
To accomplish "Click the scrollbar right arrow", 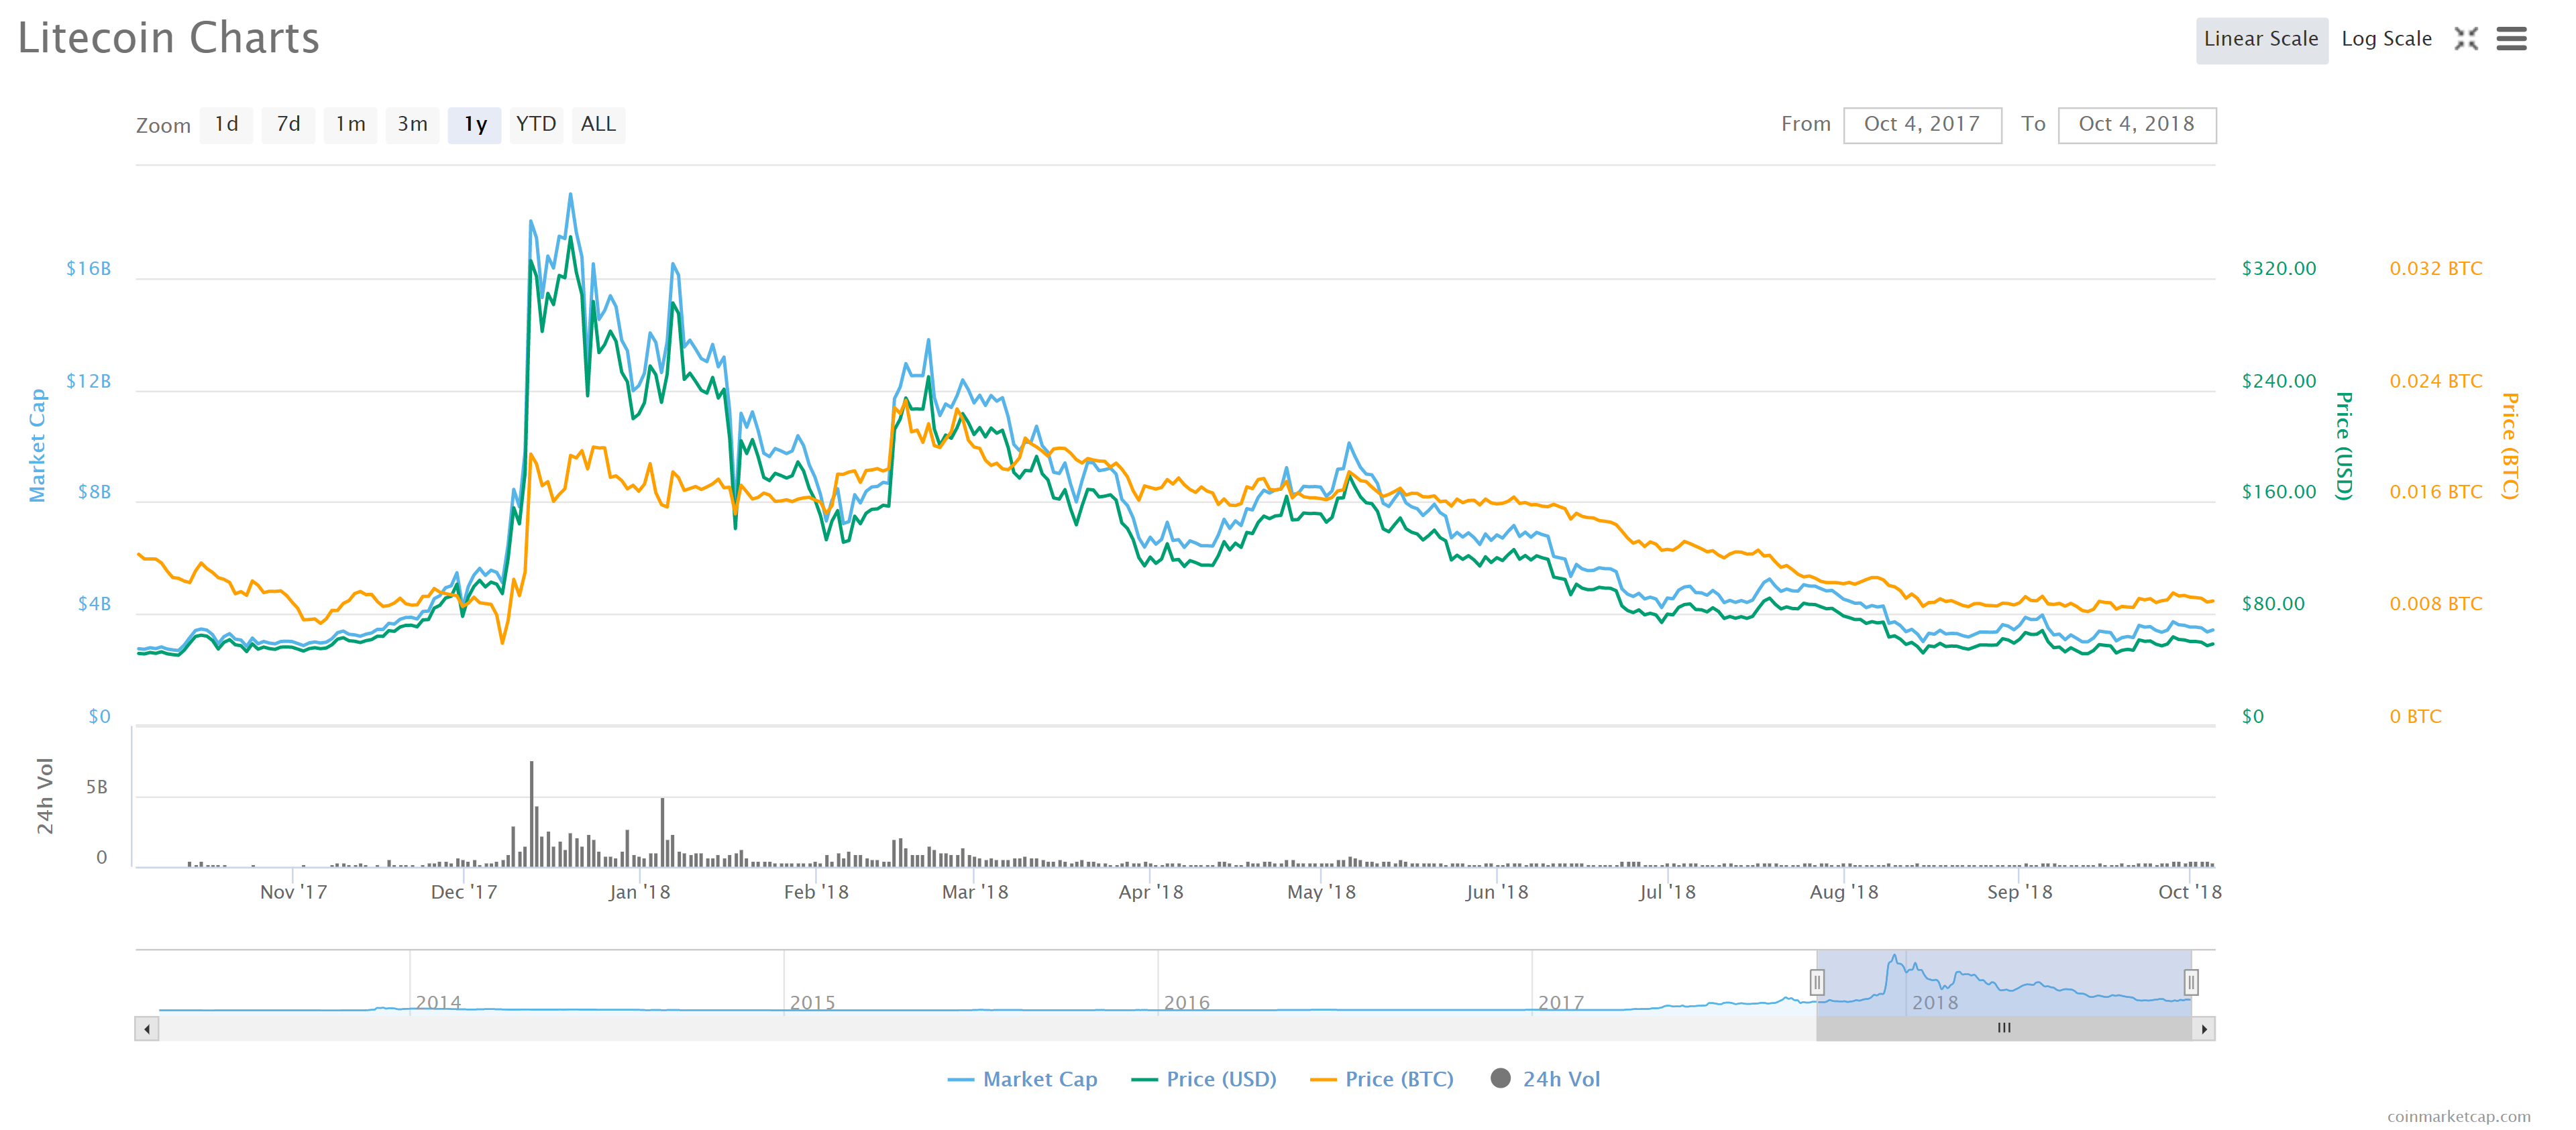I will pyautogui.click(x=2204, y=1029).
